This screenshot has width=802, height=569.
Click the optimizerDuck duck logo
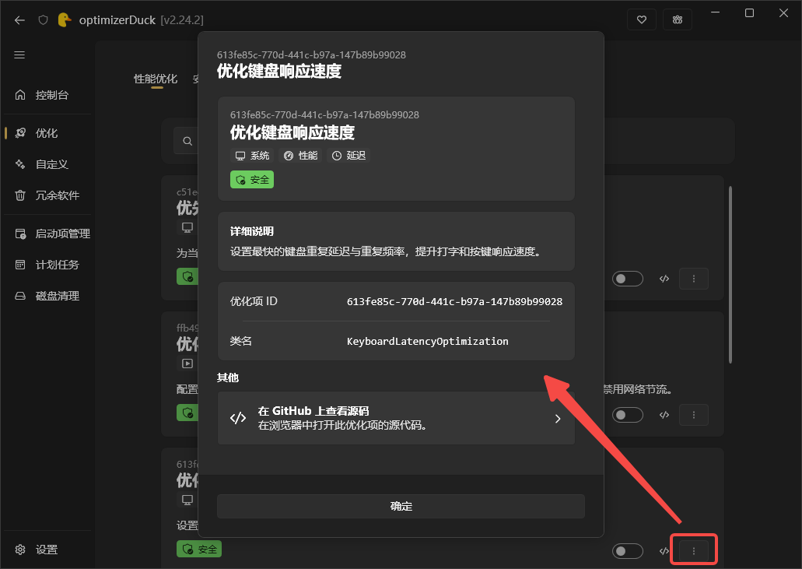(x=65, y=19)
